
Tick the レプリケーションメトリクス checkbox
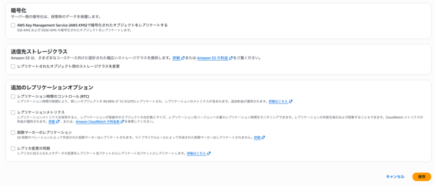click(x=13, y=112)
